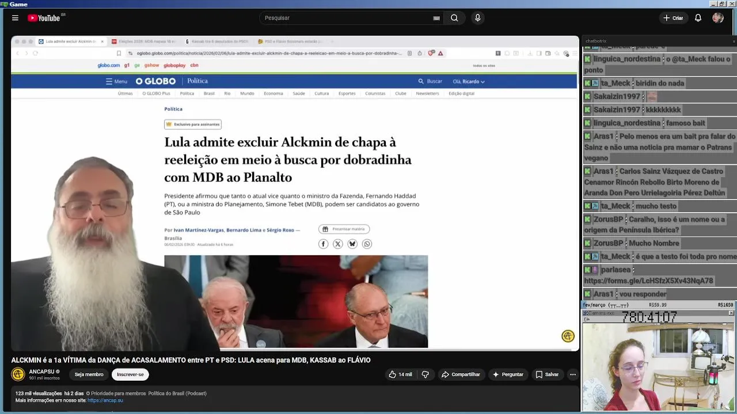Open the Colunistas section
The height and width of the screenshot is (414, 737).
[x=375, y=93]
